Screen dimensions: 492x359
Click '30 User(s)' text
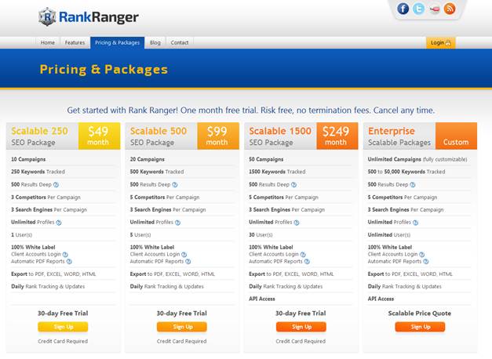click(261, 235)
